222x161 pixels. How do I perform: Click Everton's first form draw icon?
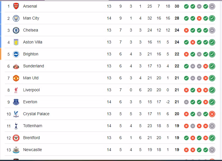(x=186, y=102)
